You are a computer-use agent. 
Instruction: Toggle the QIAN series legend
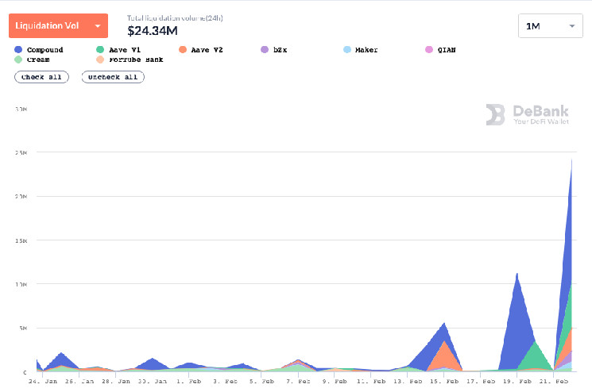[x=440, y=50]
